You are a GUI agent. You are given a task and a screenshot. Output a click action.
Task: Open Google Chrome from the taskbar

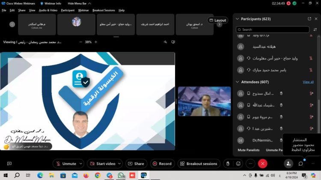(x=98, y=175)
